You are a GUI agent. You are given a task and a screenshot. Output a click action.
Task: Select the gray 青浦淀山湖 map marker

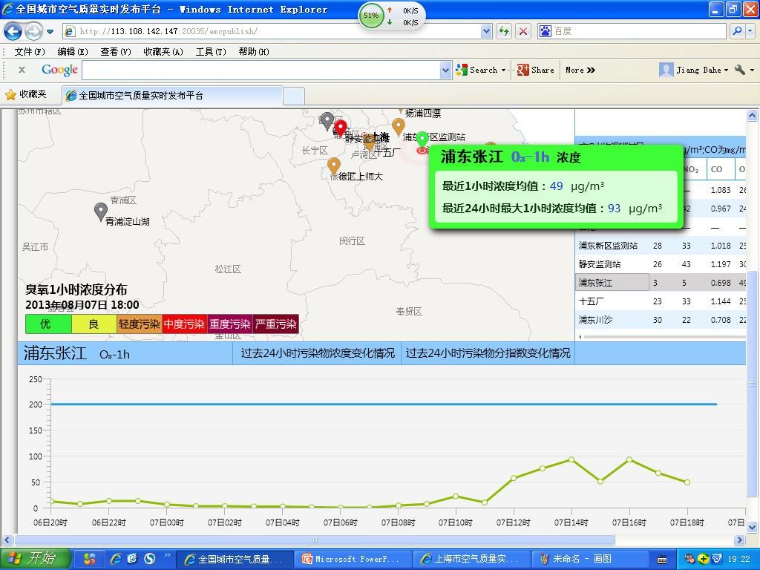[x=101, y=212]
